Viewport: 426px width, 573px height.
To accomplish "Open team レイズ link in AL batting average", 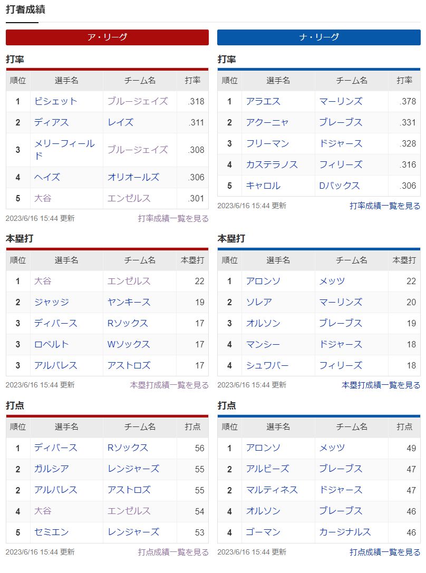I will click(120, 122).
